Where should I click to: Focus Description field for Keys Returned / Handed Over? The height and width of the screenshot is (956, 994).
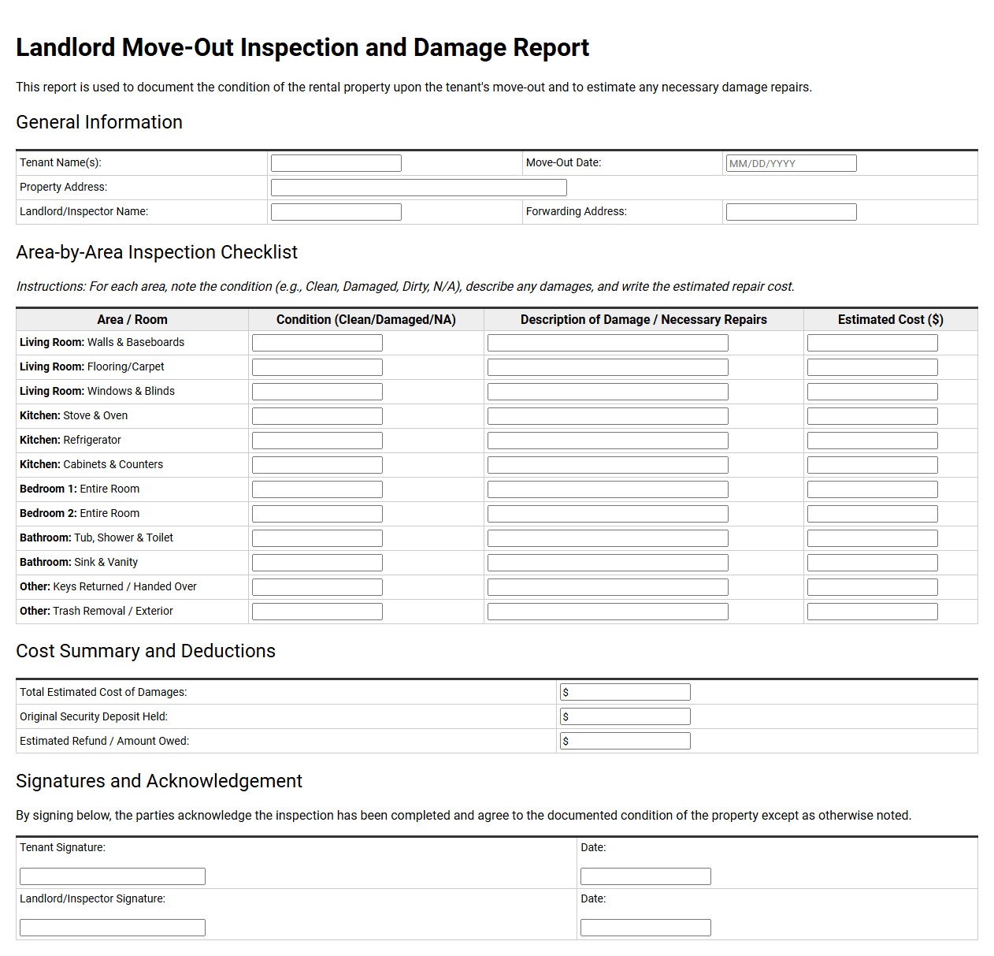click(608, 587)
